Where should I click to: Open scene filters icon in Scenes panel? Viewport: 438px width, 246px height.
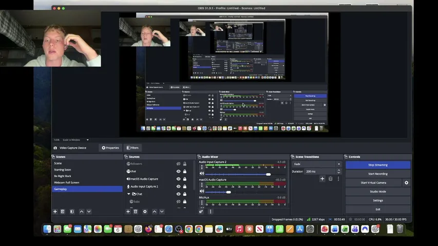tap(72, 212)
